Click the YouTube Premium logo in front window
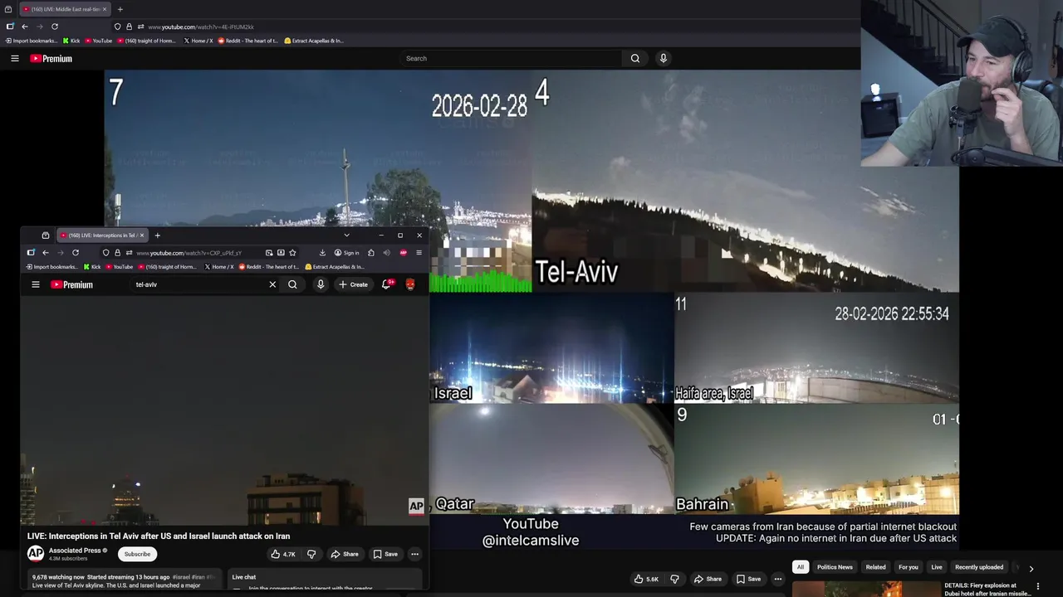Screen dimensions: 1063x597 pos(71,284)
